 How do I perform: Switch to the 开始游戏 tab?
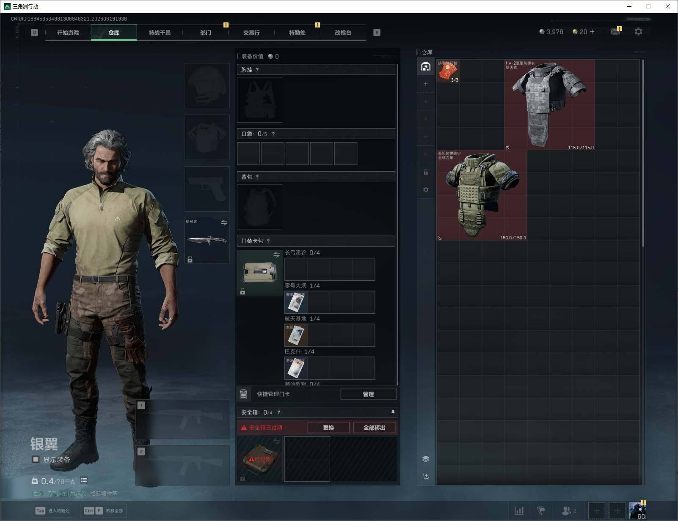68,33
